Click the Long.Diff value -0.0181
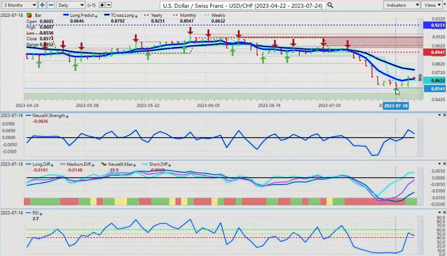Image resolution: width=447 pixels, height=256 pixels. click(x=40, y=170)
